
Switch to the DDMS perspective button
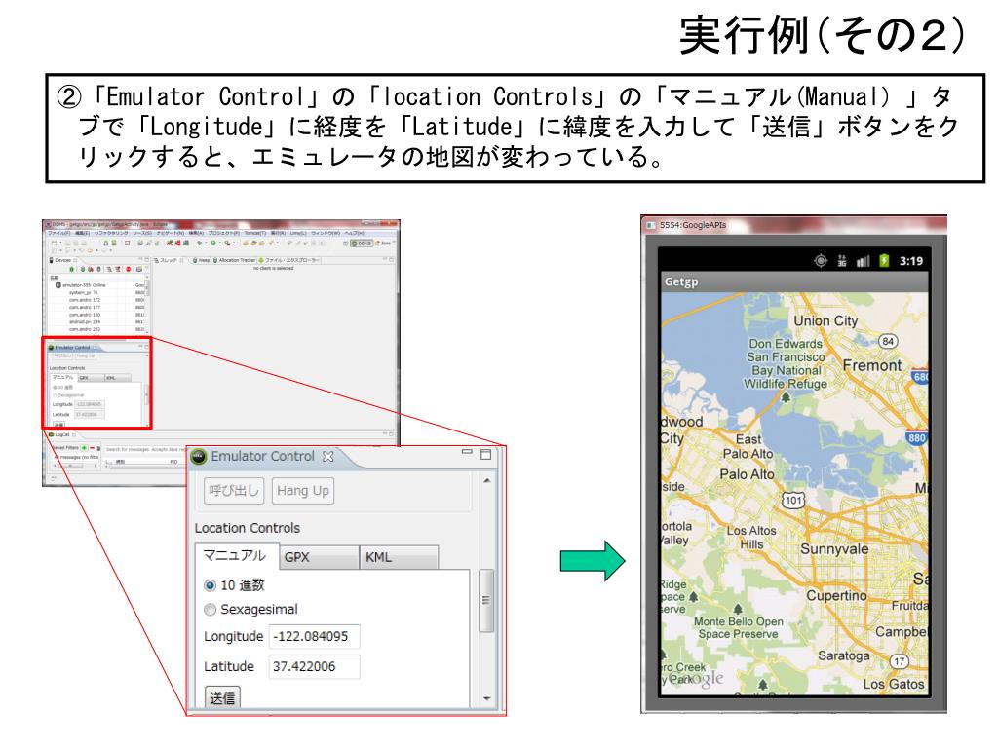tap(362, 243)
